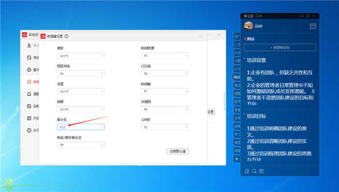Open the cloud sync icon in 敬业签 header
339x192 pixels.
[x=302, y=16]
